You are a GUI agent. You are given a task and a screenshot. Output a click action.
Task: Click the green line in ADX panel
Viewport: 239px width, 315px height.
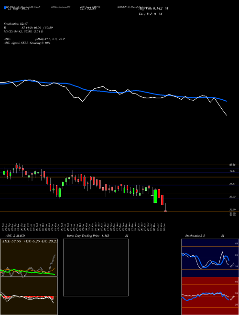pyautogui.click(x=28, y=272)
